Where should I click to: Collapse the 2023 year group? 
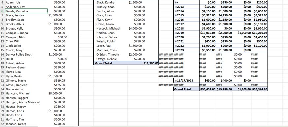(x=176, y=50)
